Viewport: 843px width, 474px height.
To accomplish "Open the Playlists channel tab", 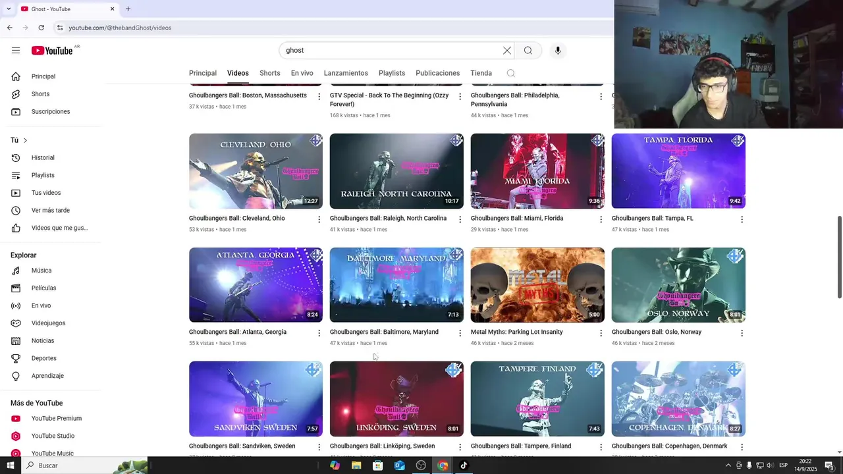I will [392, 73].
